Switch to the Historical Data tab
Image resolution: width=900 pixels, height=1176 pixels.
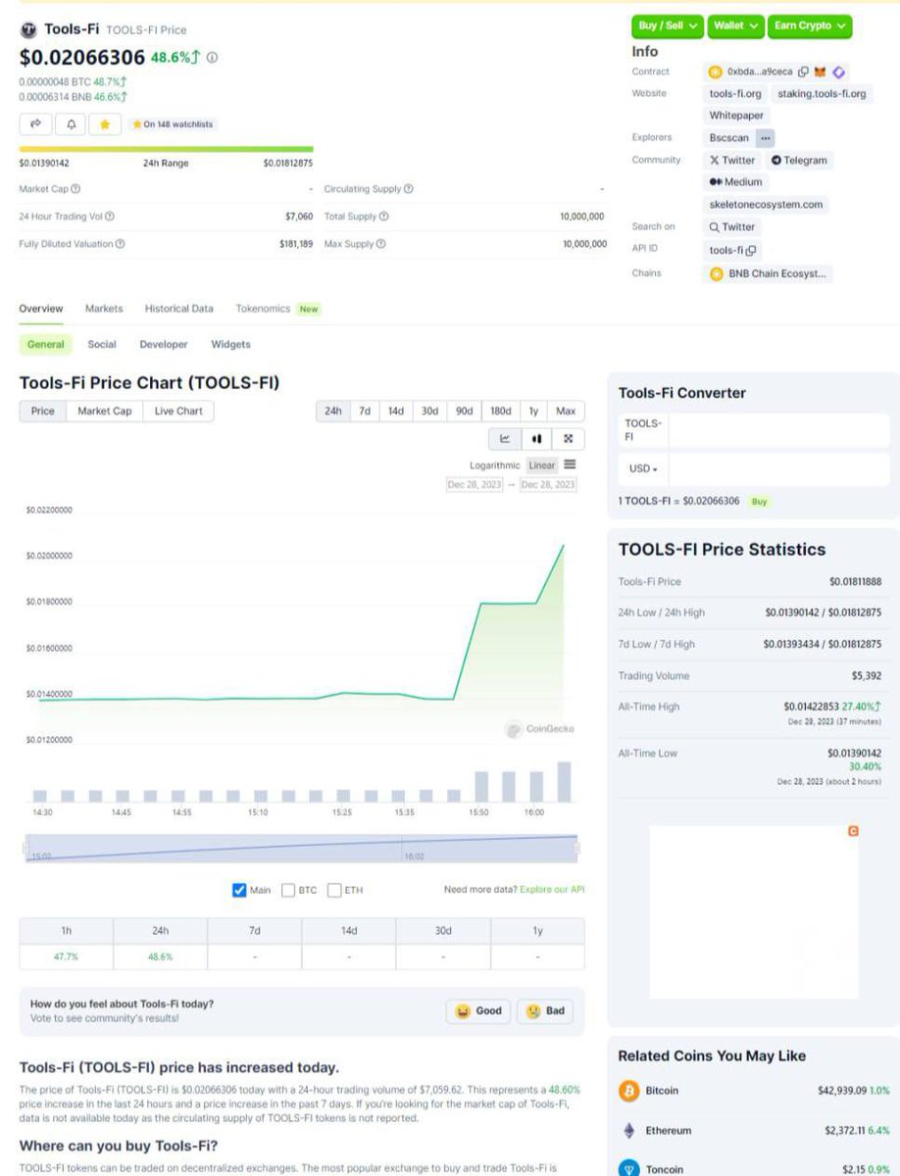pos(178,309)
